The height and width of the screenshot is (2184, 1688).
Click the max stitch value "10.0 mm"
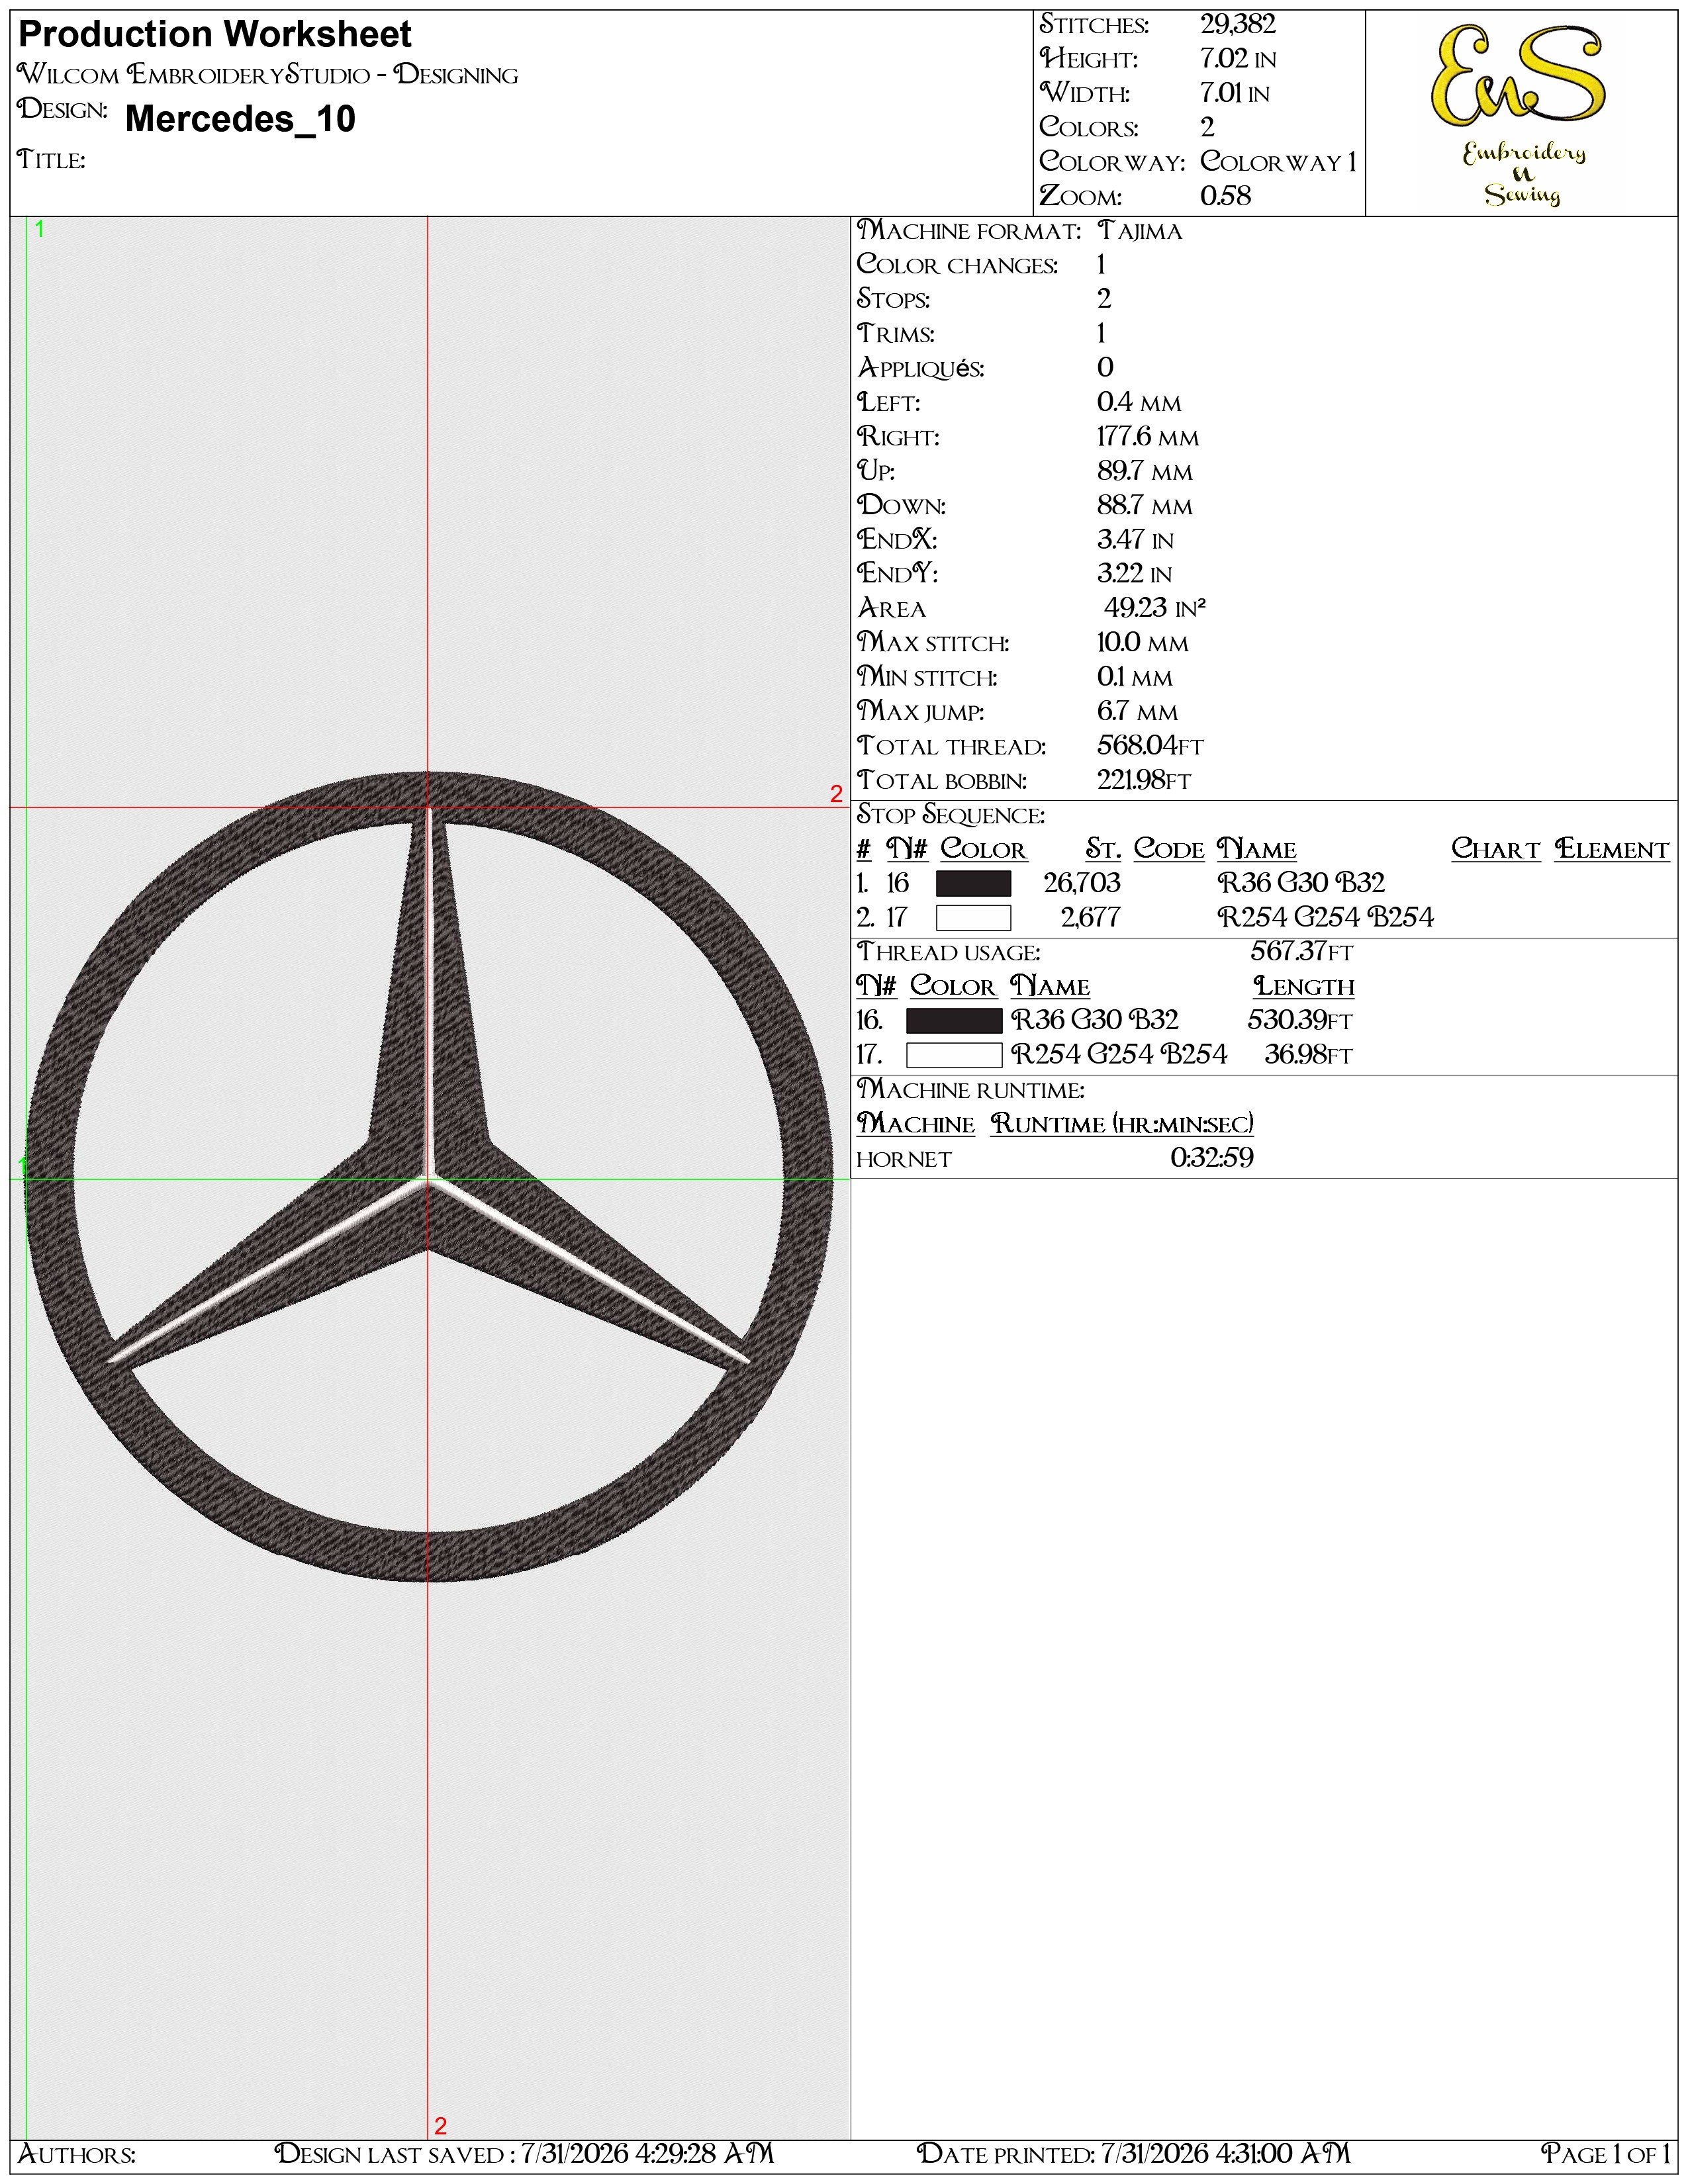click(1143, 642)
